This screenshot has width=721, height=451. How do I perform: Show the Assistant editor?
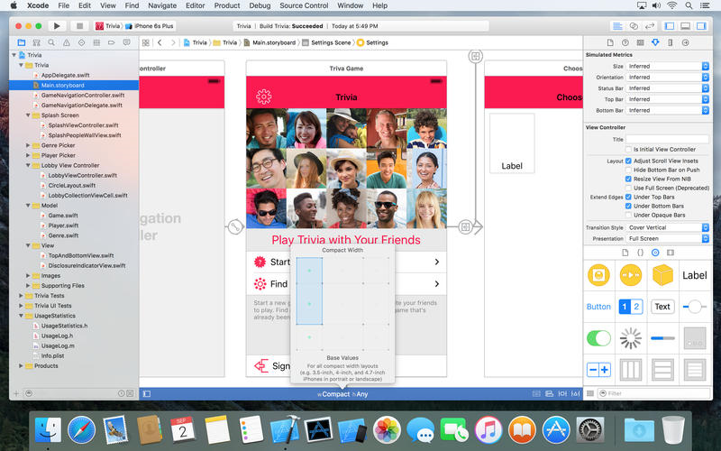(x=634, y=26)
